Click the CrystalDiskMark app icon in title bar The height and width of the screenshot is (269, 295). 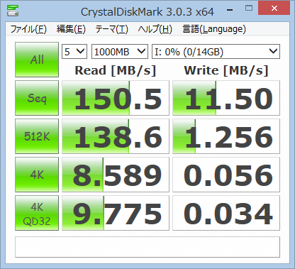pos(13,11)
